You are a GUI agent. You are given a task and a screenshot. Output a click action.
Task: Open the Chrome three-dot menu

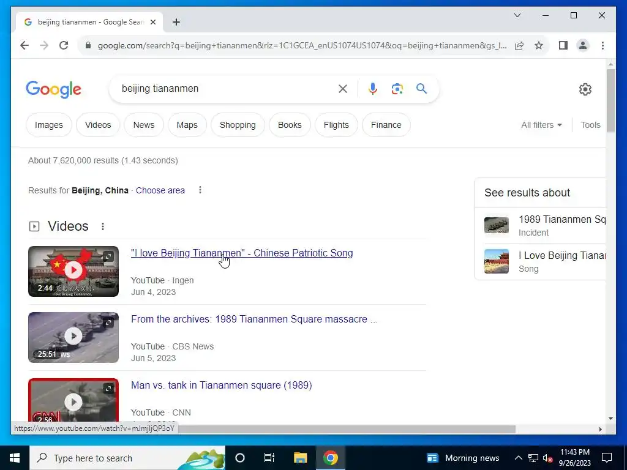click(x=603, y=45)
